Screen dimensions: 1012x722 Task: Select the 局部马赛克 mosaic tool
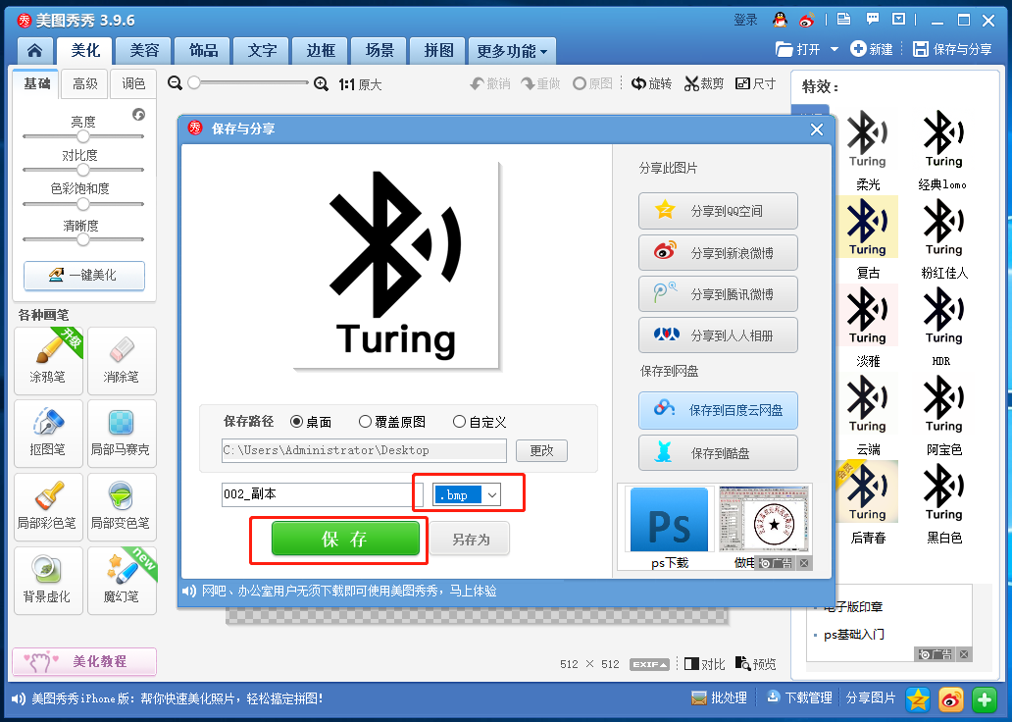(x=122, y=434)
